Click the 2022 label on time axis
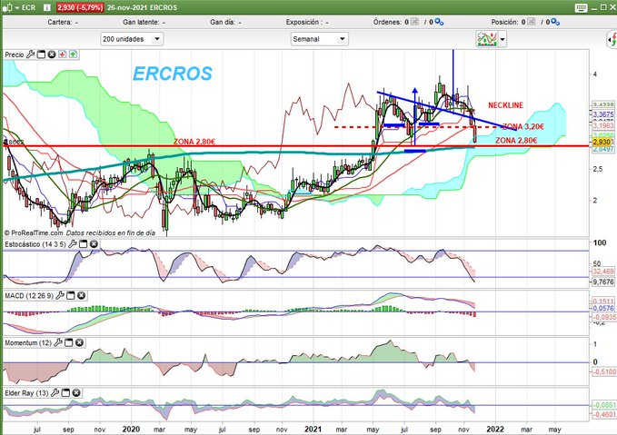This screenshot has height=435, width=617. click(494, 429)
